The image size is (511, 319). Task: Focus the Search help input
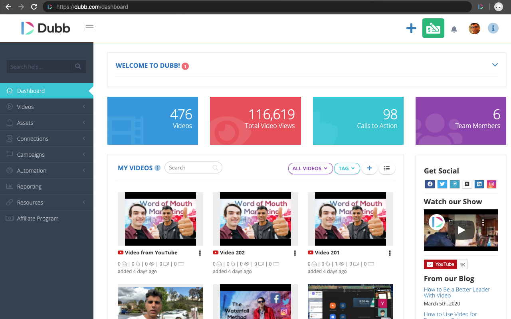(39, 67)
